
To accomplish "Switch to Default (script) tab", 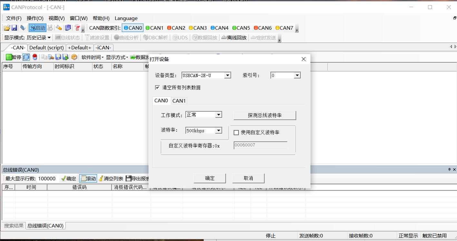I will coord(47,48).
